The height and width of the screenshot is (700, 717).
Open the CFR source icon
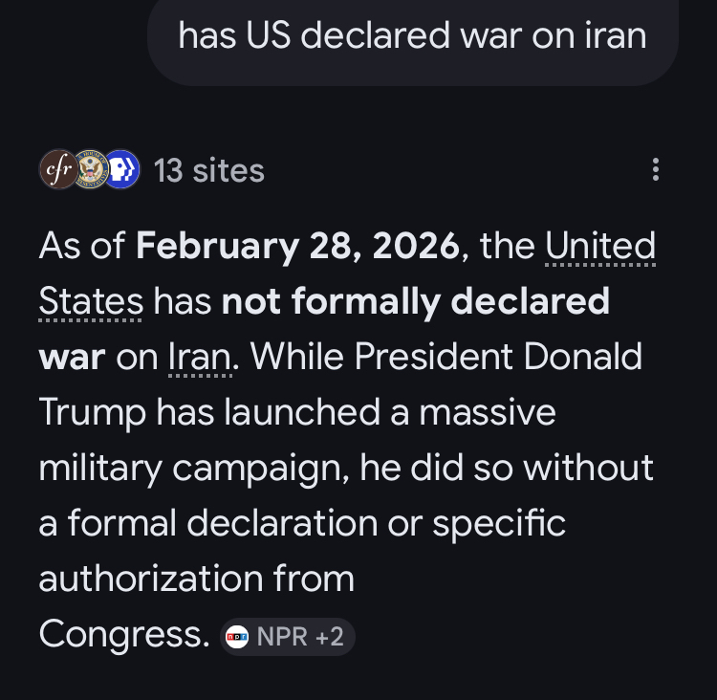click(x=57, y=170)
